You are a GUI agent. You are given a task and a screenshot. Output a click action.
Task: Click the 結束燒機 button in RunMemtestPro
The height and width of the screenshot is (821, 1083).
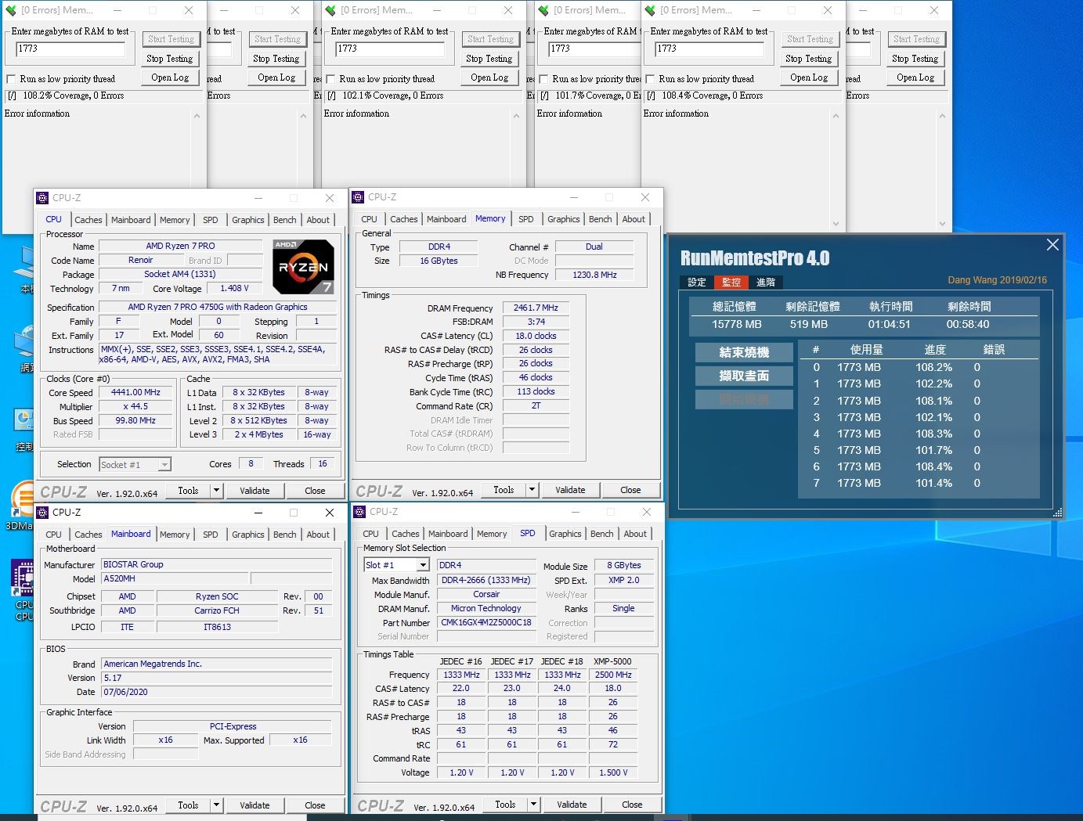pyautogui.click(x=744, y=353)
